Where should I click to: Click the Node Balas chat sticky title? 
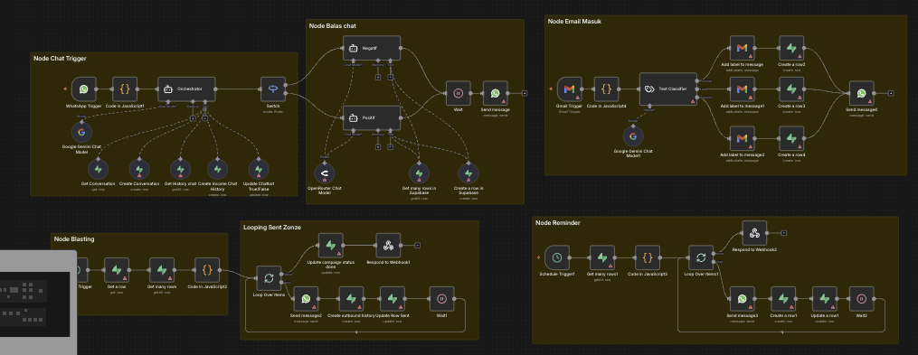pyautogui.click(x=333, y=25)
